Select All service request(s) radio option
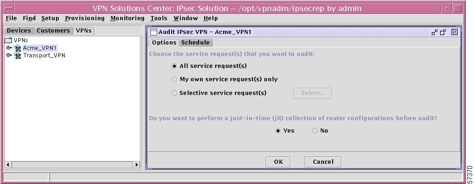Viewport: 474px width, 184px height. (x=174, y=66)
